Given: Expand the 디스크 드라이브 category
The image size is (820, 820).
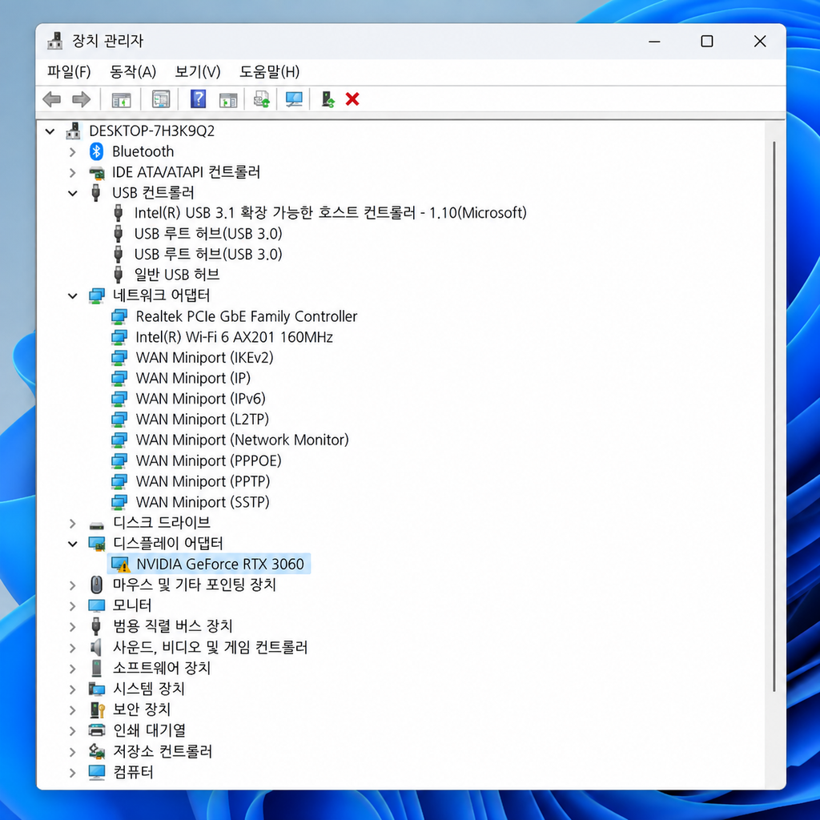Looking at the screenshot, I should point(72,523).
